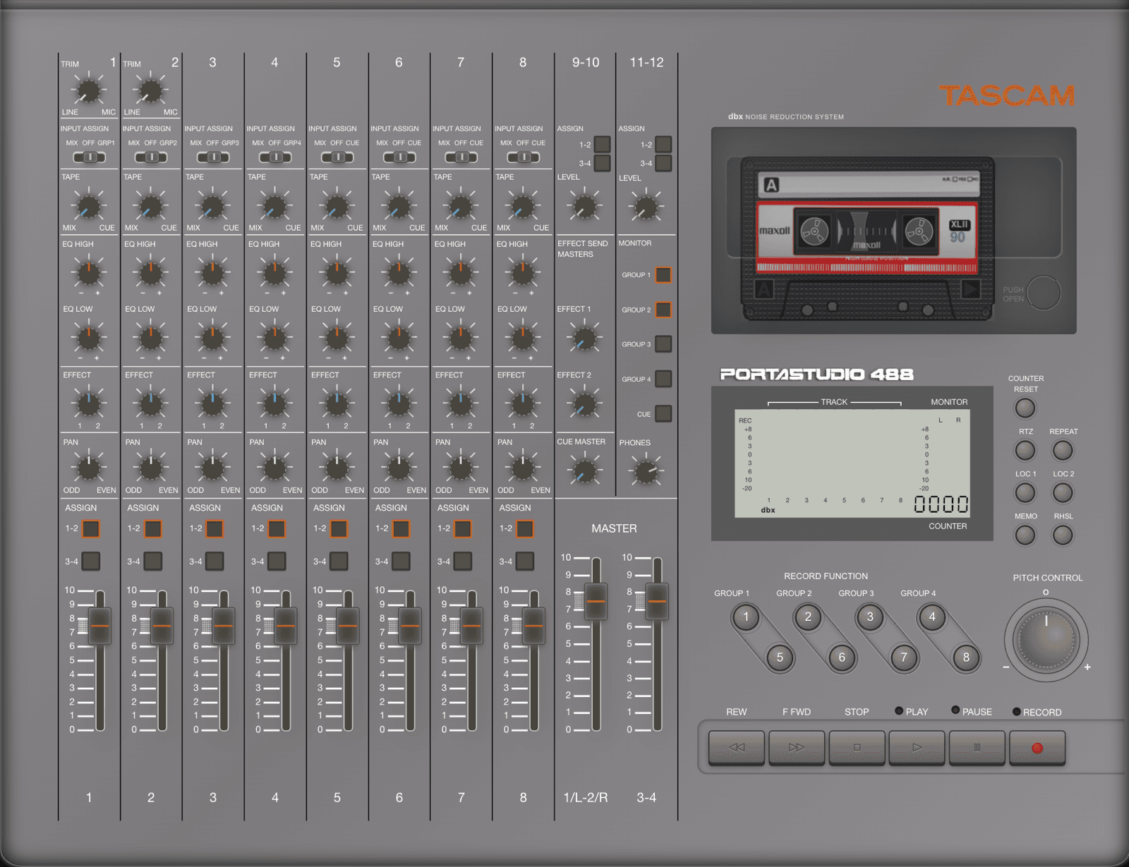This screenshot has height=867, width=1129.
Task: Toggle Monitor Group 1 button
Action: click(x=663, y=275)
